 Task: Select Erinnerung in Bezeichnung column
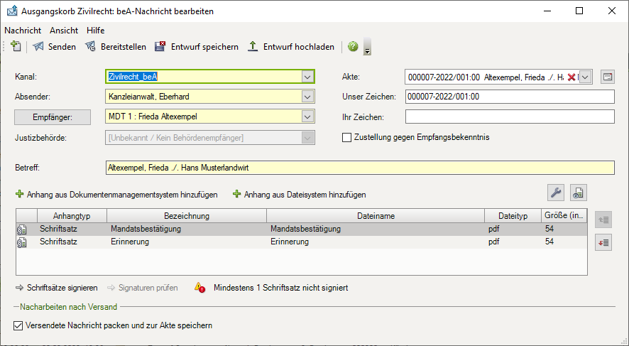click(130, 242)
